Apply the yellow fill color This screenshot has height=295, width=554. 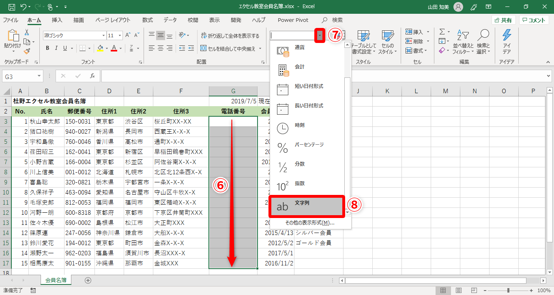(x=100, y=48)
